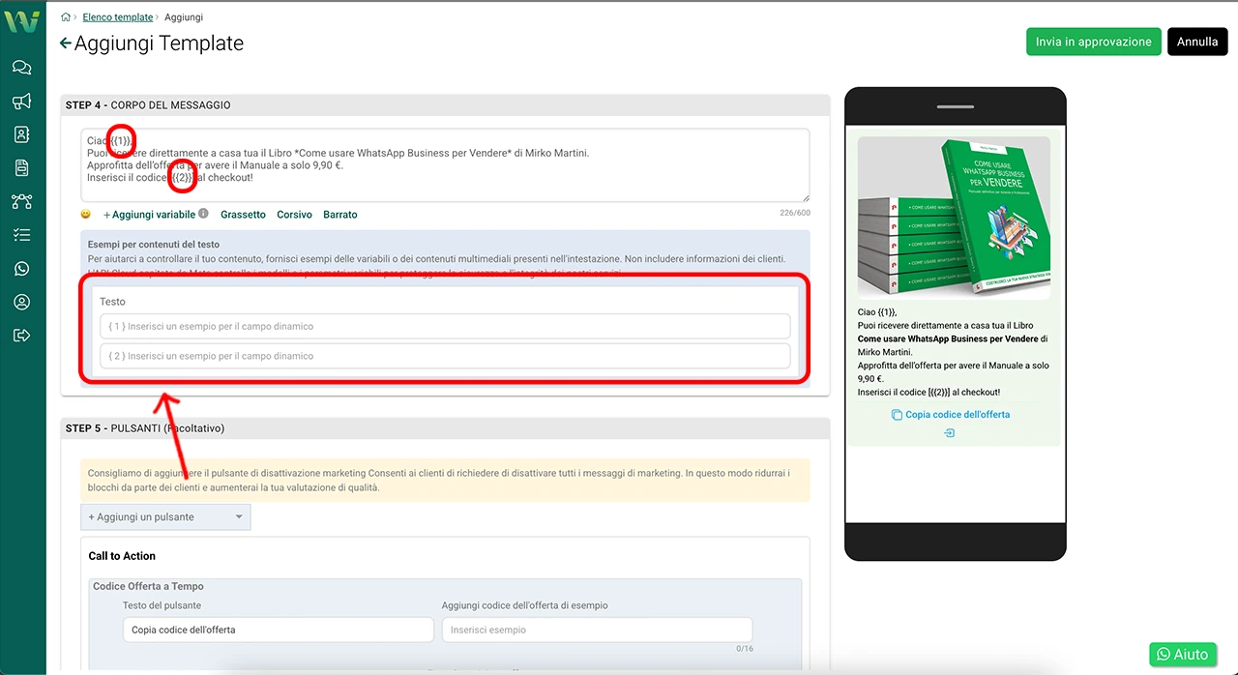Image resolution: width=1238 pixels, height=675 pixels.
Task: Click the book cover image in the preview
Action: pyautogui.click(x=954, y=218)
